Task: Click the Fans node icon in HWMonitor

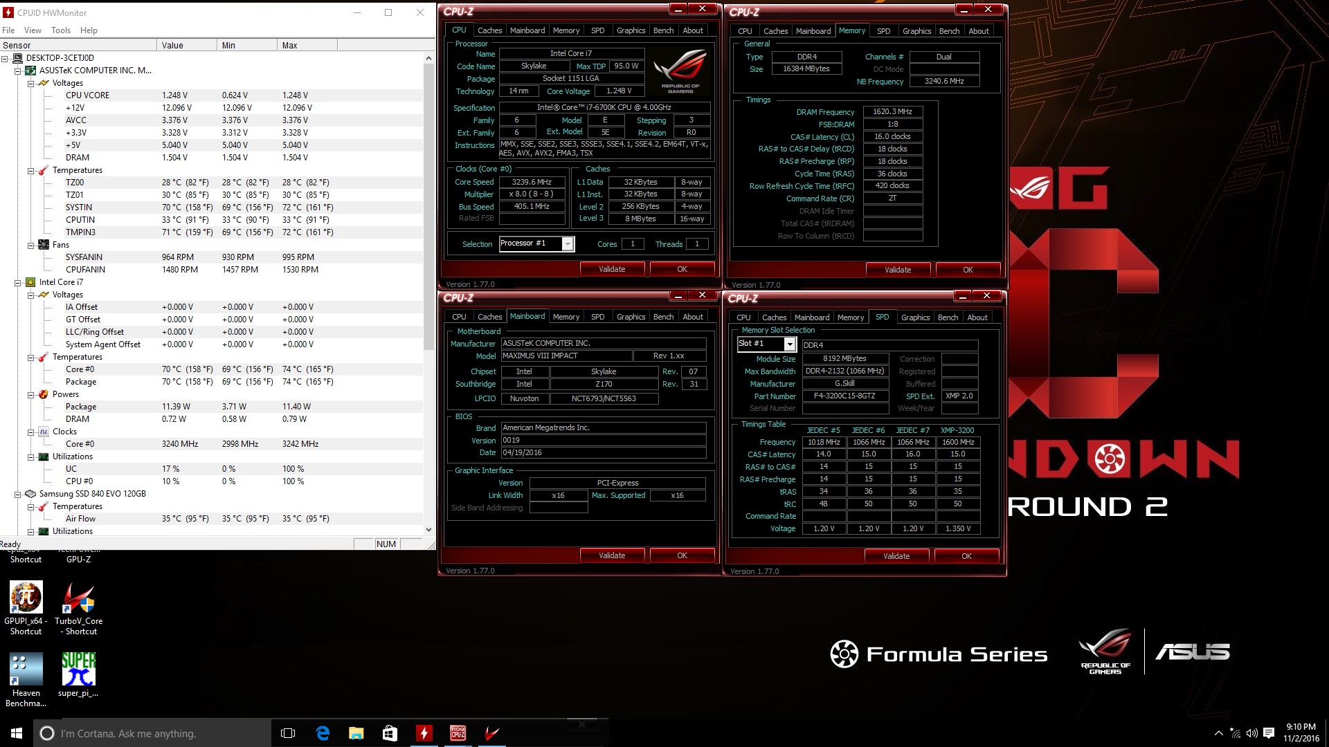Action: pyautogui.click(x=44, y=245)
